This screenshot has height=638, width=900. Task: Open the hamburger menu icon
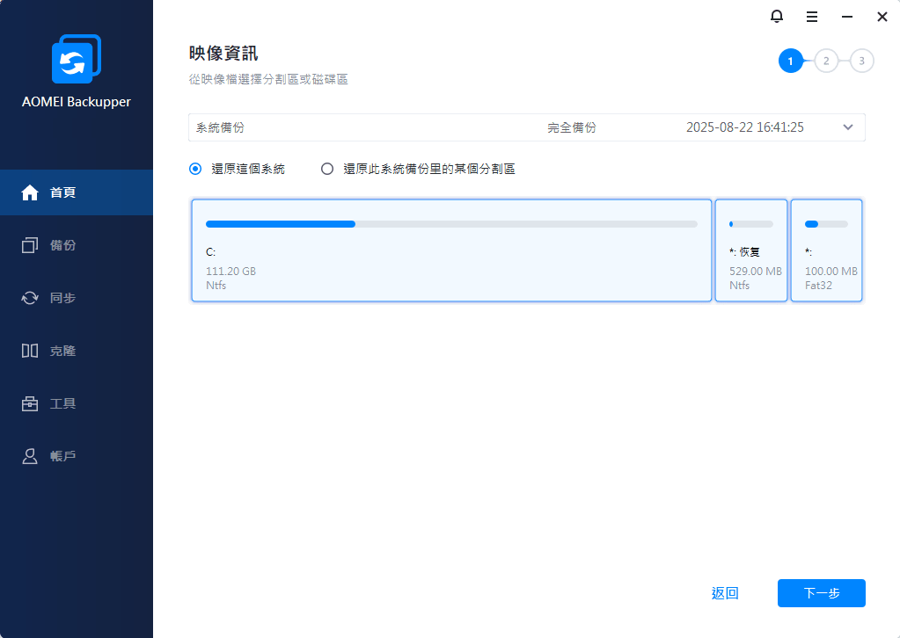812,18
